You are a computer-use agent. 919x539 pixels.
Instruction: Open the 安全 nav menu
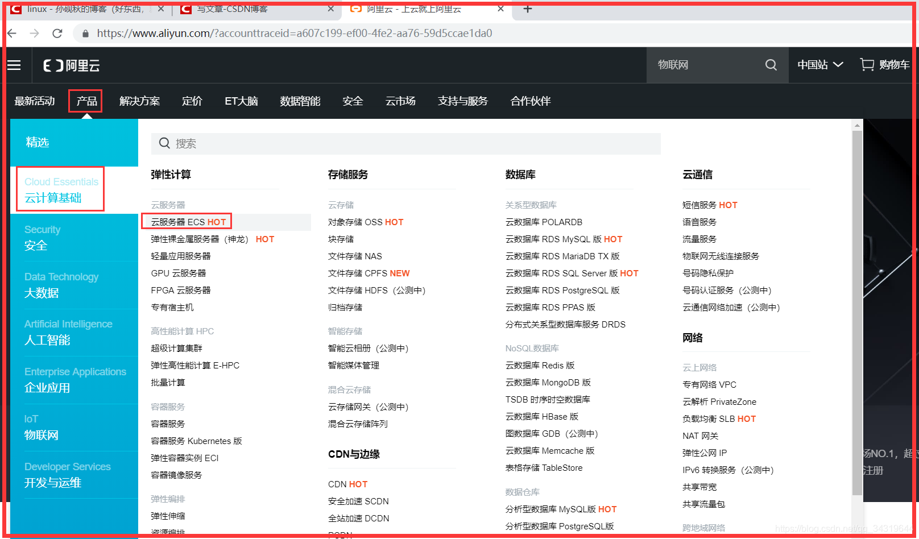point(353,101)
